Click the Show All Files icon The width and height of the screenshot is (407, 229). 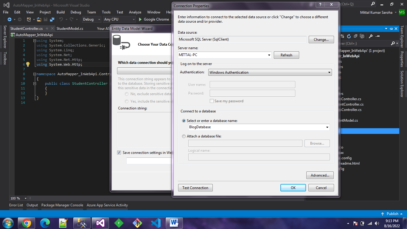[362, 36]
